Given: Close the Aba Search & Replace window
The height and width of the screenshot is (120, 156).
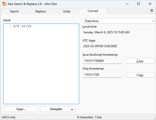Looking at the screenshot, I should tap(150, 4).
